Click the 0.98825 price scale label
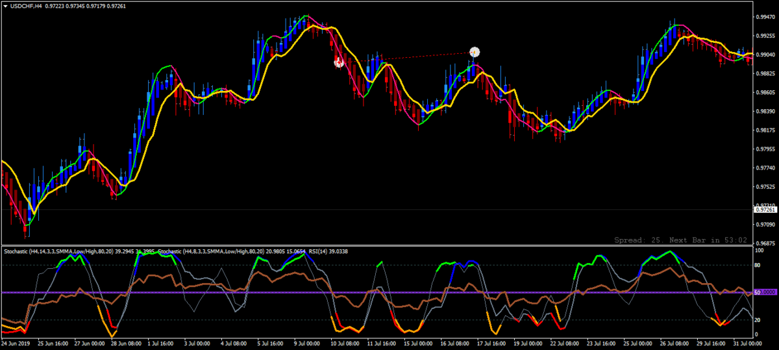The width and height of the screenshot is (779, 350). point(766,73)
